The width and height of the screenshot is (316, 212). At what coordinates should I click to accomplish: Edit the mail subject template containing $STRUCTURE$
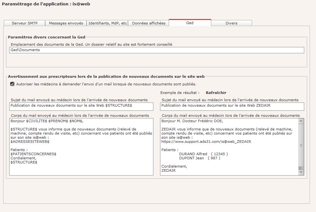pos(81,107)
